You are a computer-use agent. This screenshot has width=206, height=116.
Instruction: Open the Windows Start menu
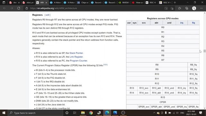point(4,113)
